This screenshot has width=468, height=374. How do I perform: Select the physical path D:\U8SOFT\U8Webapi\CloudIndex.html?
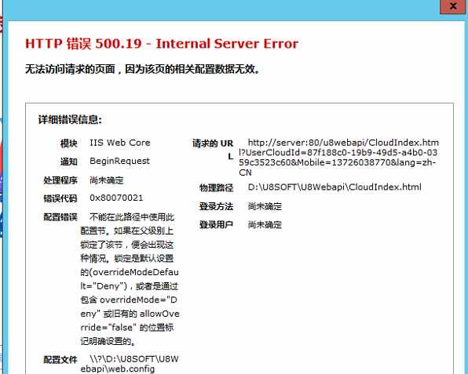pos(335,187)
